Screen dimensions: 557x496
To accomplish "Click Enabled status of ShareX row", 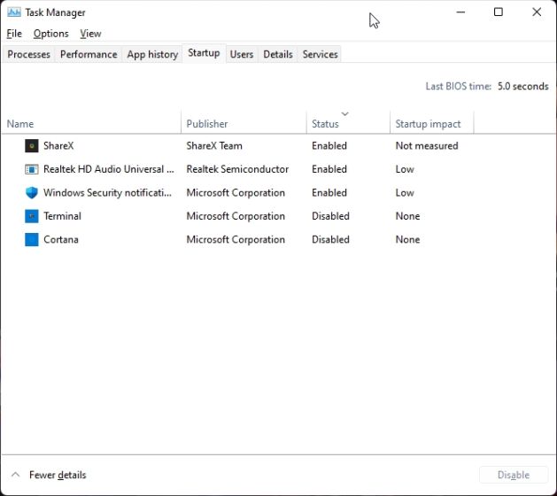I will pyautogui.click(x=329, y=145).
